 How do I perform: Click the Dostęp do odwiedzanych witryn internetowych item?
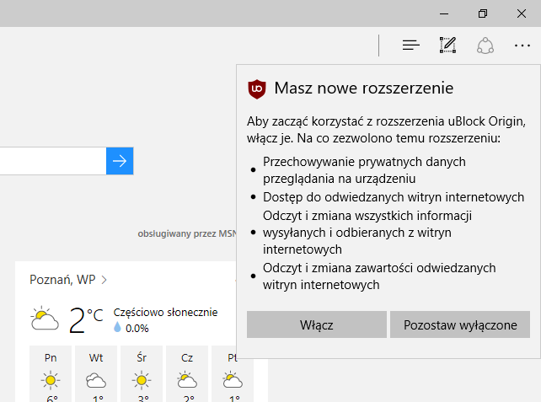coord(394,197)
